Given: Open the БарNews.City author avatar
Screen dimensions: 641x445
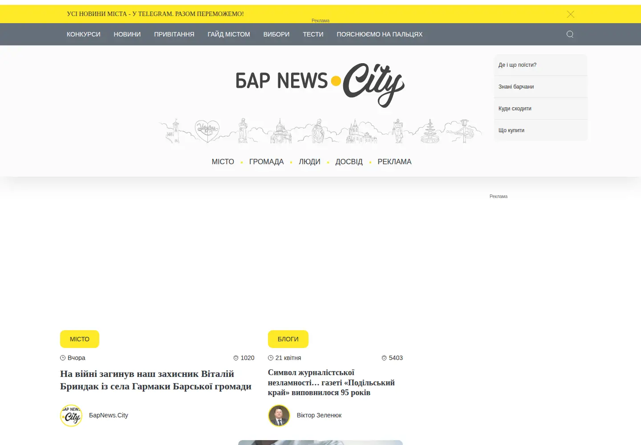Looking at the screenshot, I should 71,416.
